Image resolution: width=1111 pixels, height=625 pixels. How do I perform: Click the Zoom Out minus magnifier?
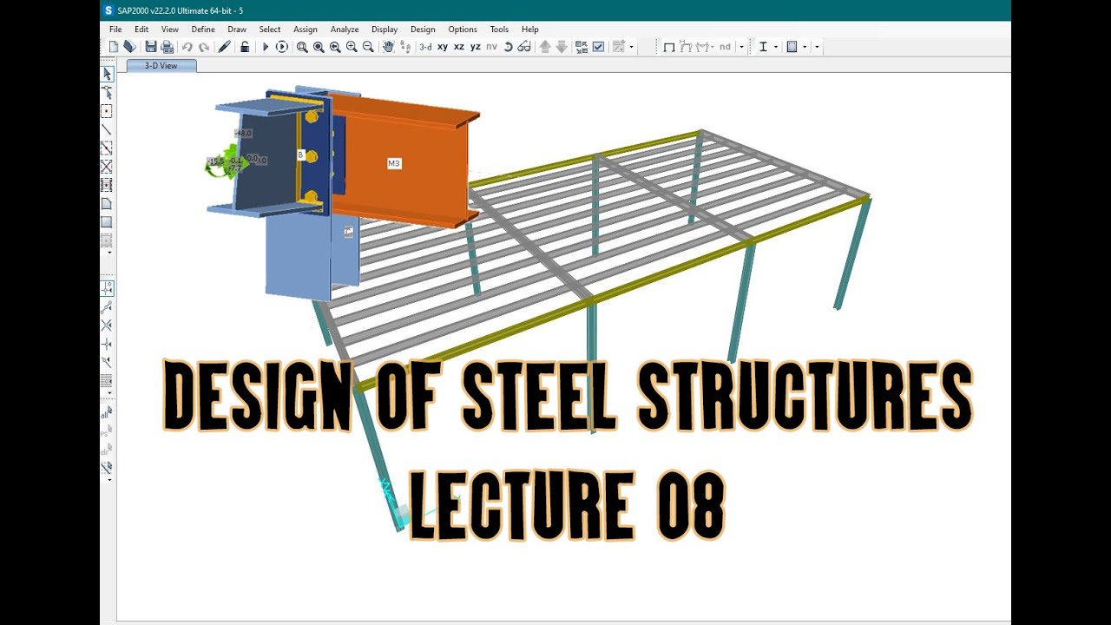[x=368, y=47]
